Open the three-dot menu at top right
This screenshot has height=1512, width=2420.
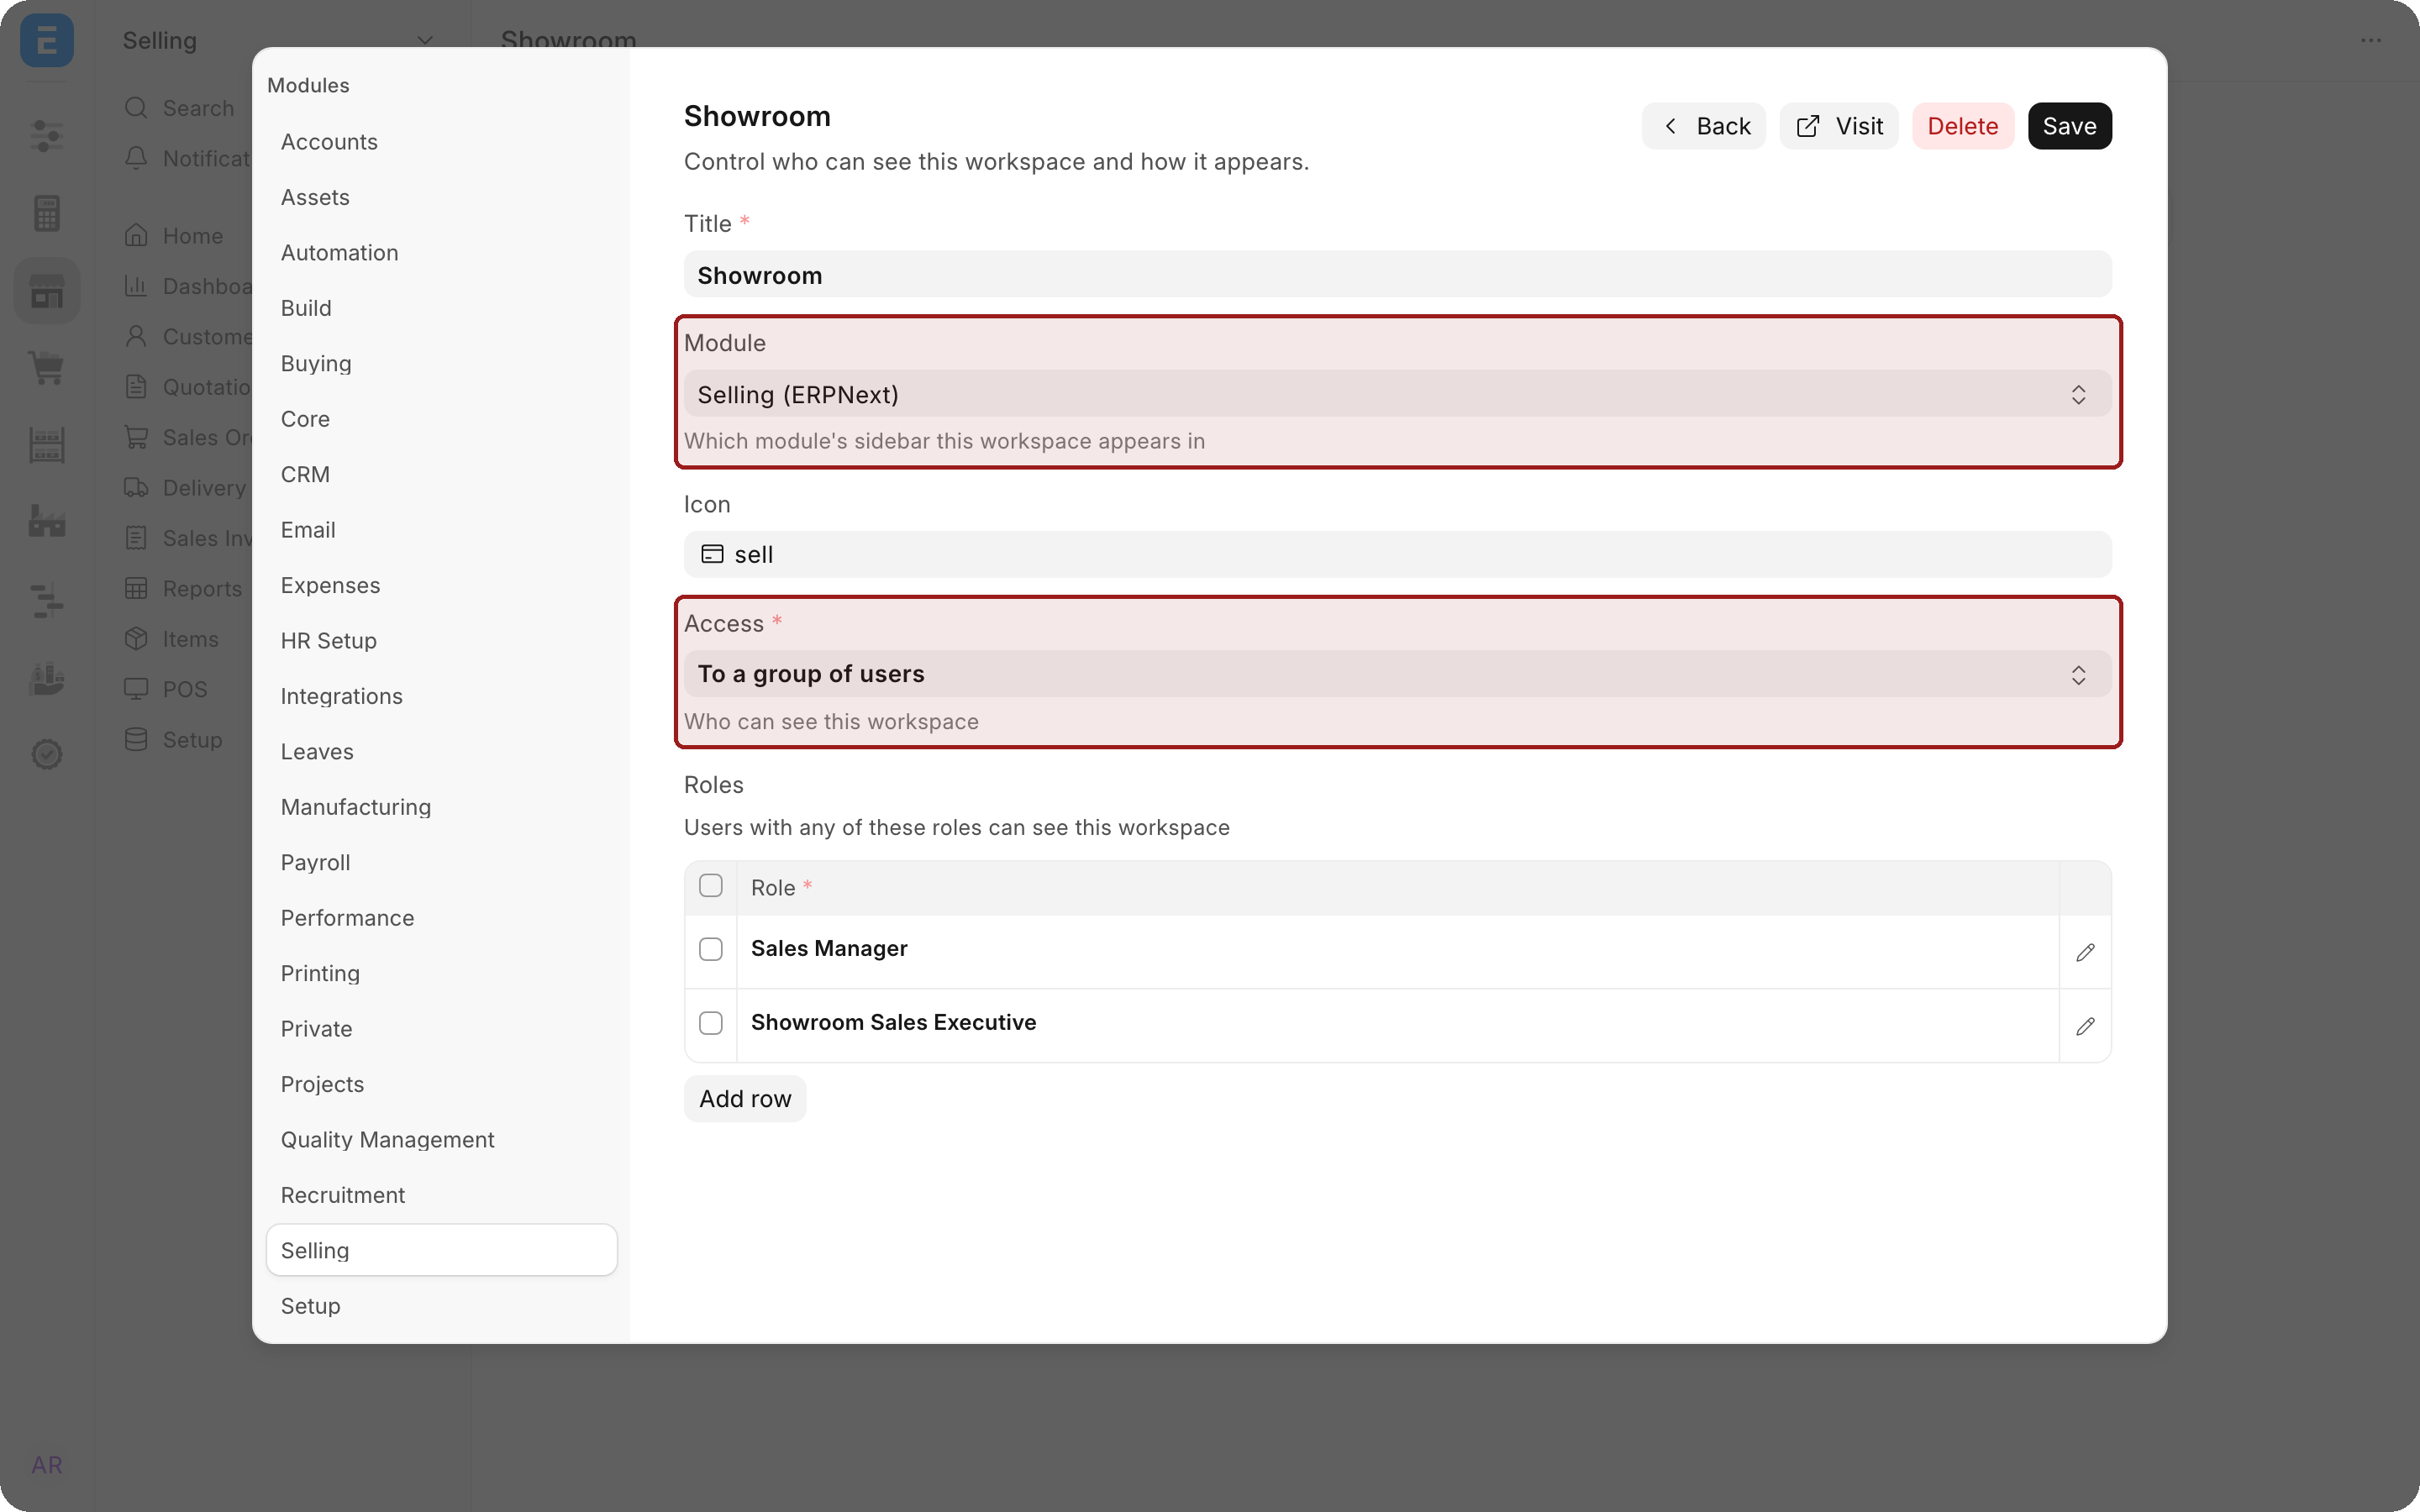2371,40
